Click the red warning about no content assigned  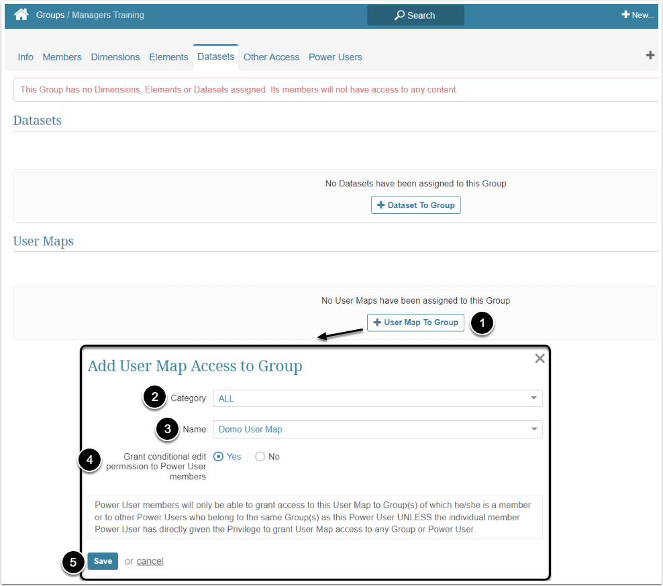tap(239, 90)
